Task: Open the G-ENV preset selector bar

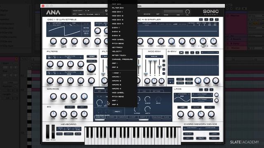Action: coord(210,53)
